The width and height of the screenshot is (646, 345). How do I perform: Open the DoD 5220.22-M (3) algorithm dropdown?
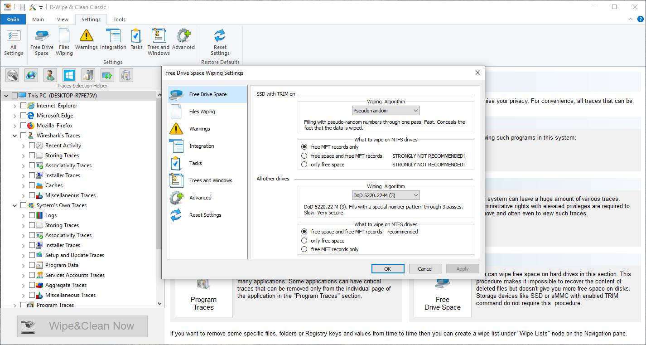tap(386, 195)
